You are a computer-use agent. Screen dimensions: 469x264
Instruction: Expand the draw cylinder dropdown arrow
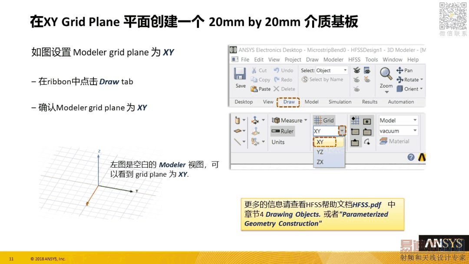(244, 120)
